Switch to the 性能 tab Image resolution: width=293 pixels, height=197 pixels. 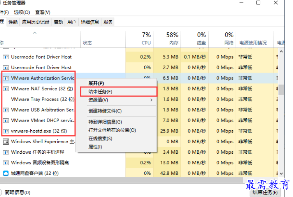[13, 22]
